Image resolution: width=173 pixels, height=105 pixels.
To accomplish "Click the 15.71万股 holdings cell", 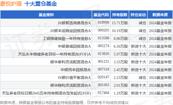I will coord(120,23).
